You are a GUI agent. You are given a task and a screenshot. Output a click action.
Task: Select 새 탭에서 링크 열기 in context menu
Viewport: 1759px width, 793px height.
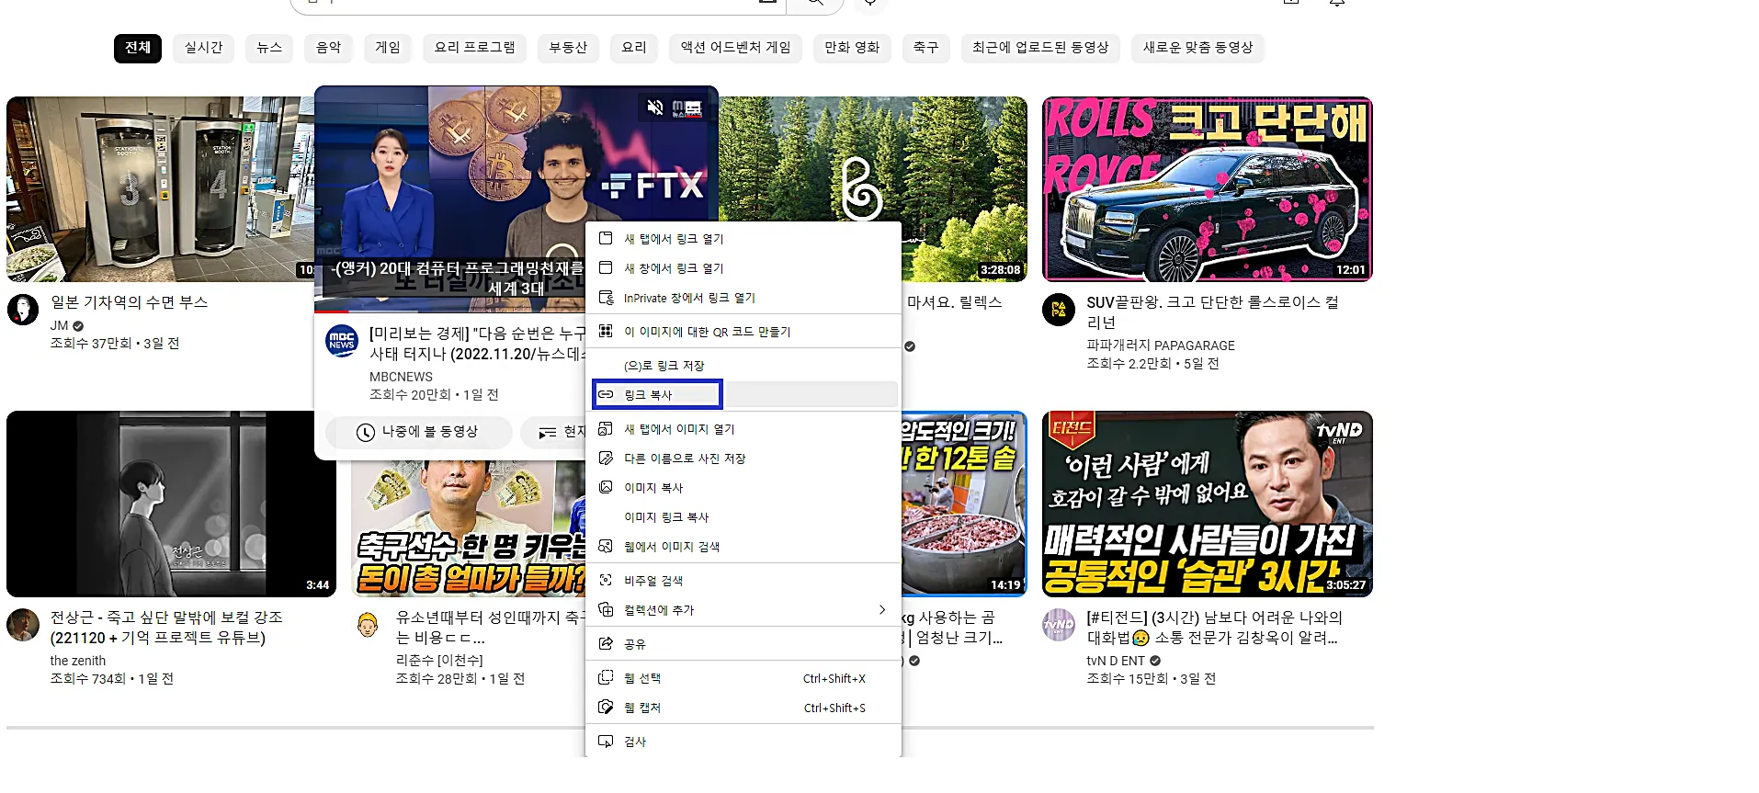coord(743,239)
